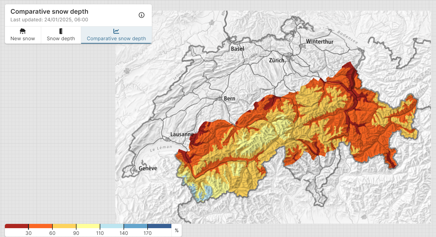Click the Basel city label on map

pyautogui.click(x=238, y=49)
